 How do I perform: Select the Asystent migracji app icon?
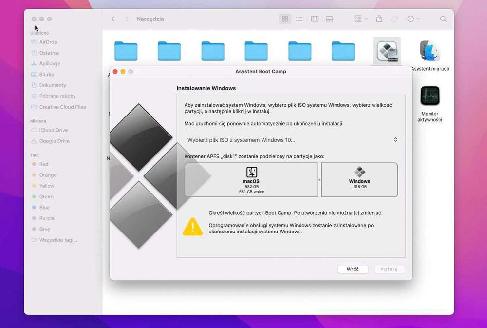point(430,51)
